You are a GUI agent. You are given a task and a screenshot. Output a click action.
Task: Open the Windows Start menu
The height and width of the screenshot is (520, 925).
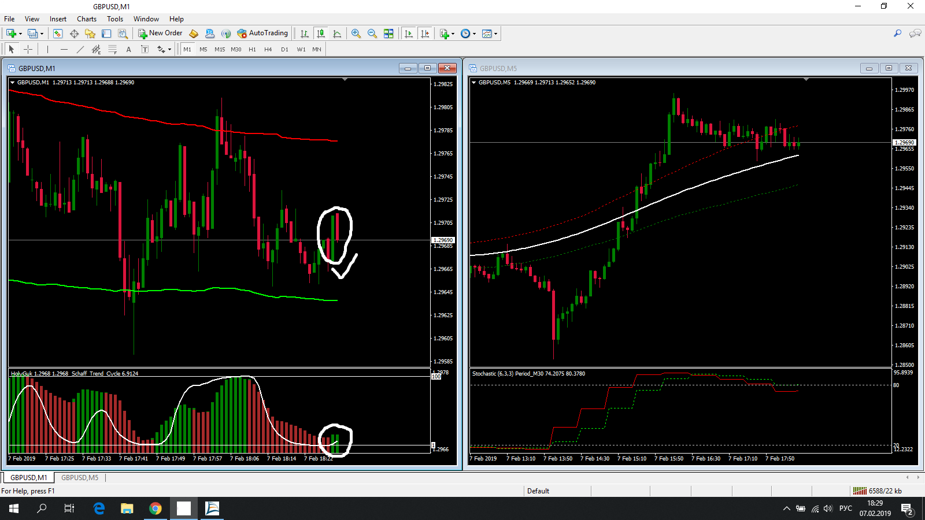pos(14,508)
